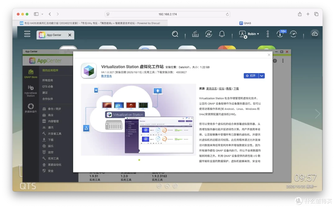Viewport: 335px width, 208px height.
Task: Open 监控 category
Action: (48, 152)
